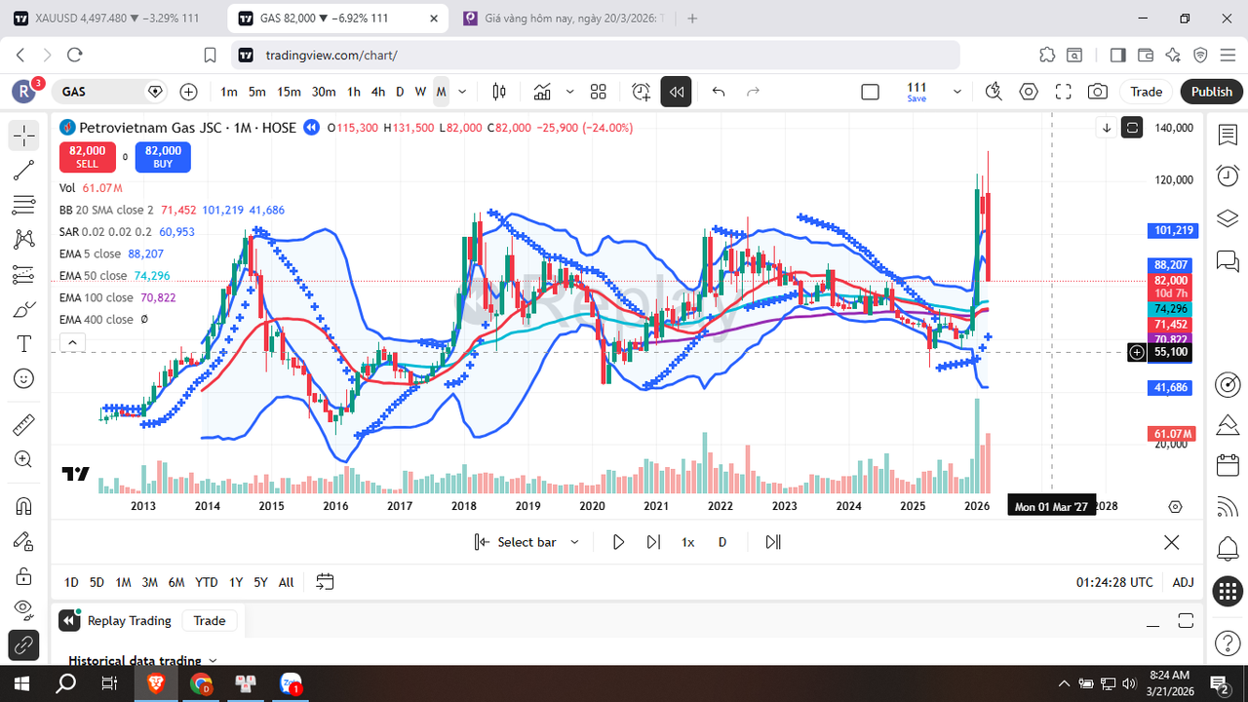Expand the timeframe interval dropdown
1248x702 pixels.
pyautogui.click(x=462, y=92)
